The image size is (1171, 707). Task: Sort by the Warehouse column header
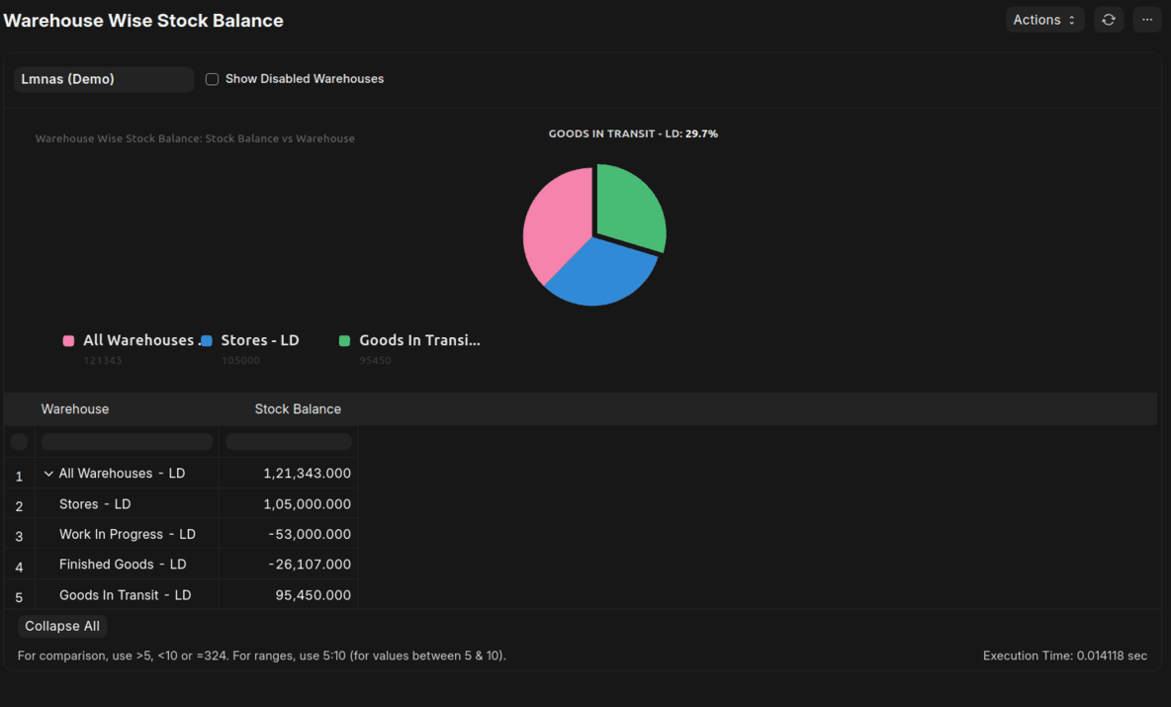click(74, 408)
